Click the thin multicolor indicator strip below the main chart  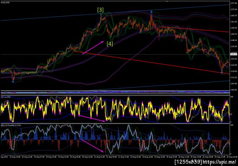tap(115, 92)
